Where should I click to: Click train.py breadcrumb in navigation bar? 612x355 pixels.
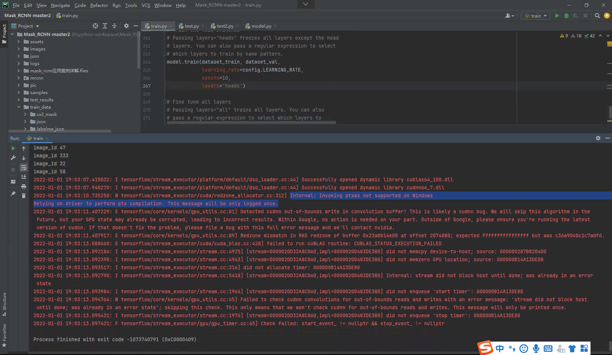click(x=67, y=16)
